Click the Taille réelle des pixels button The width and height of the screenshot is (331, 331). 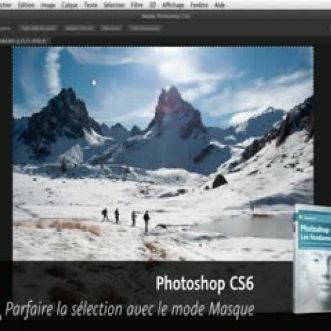38,28
